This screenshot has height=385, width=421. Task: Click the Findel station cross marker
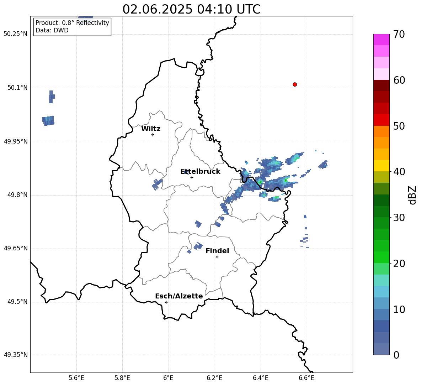click(217, 257)
